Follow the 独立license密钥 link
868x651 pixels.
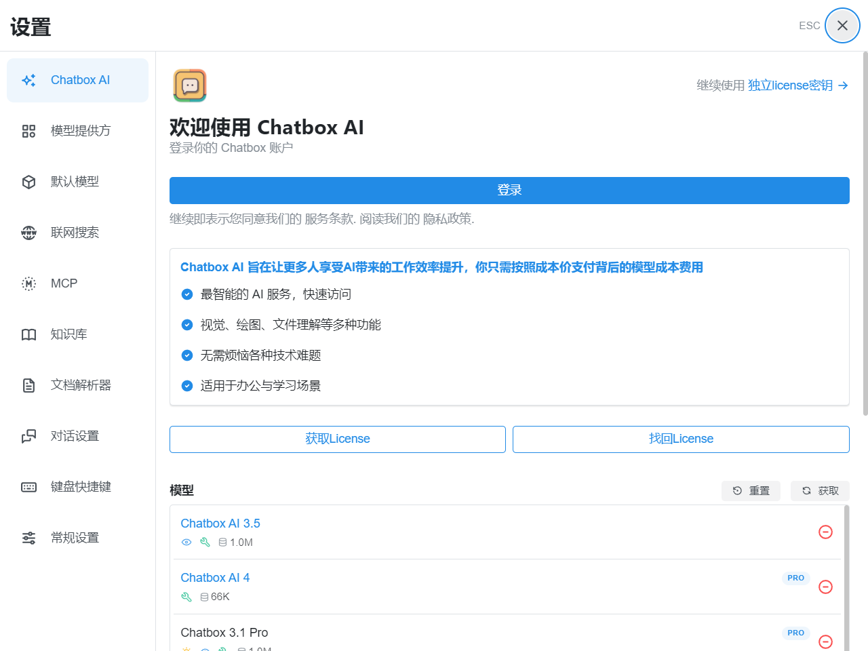[x=797, y=85]
